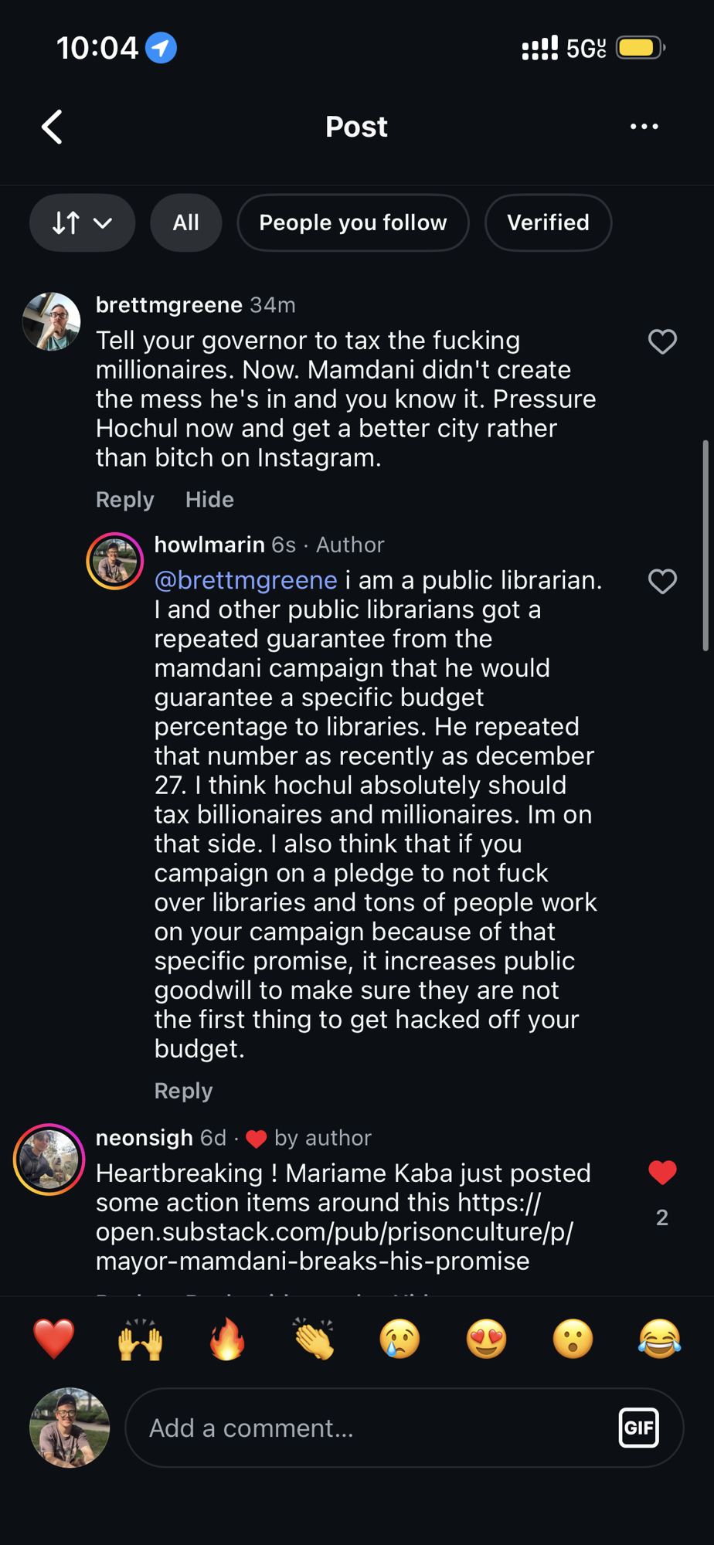Viewport: 714px width, 1545px height.
Task: Hide brettmgreene's comment
Action: (x=209, y=500)
